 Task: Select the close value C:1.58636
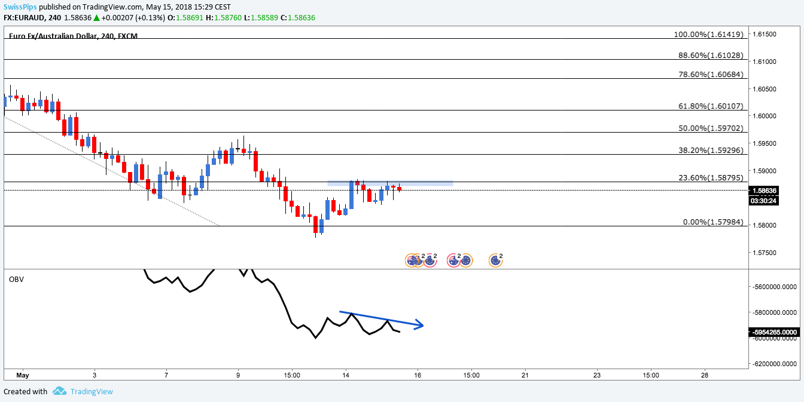(297, 18)
